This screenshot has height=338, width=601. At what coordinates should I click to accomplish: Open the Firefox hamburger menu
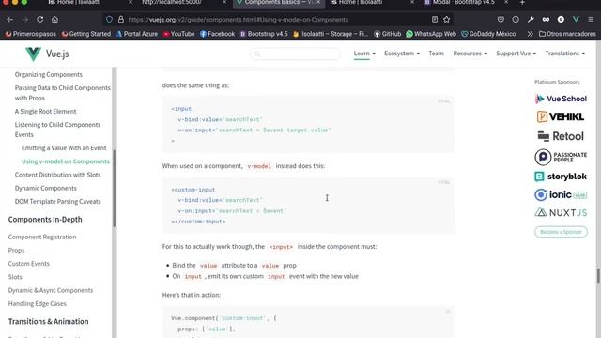pos(591,19)
